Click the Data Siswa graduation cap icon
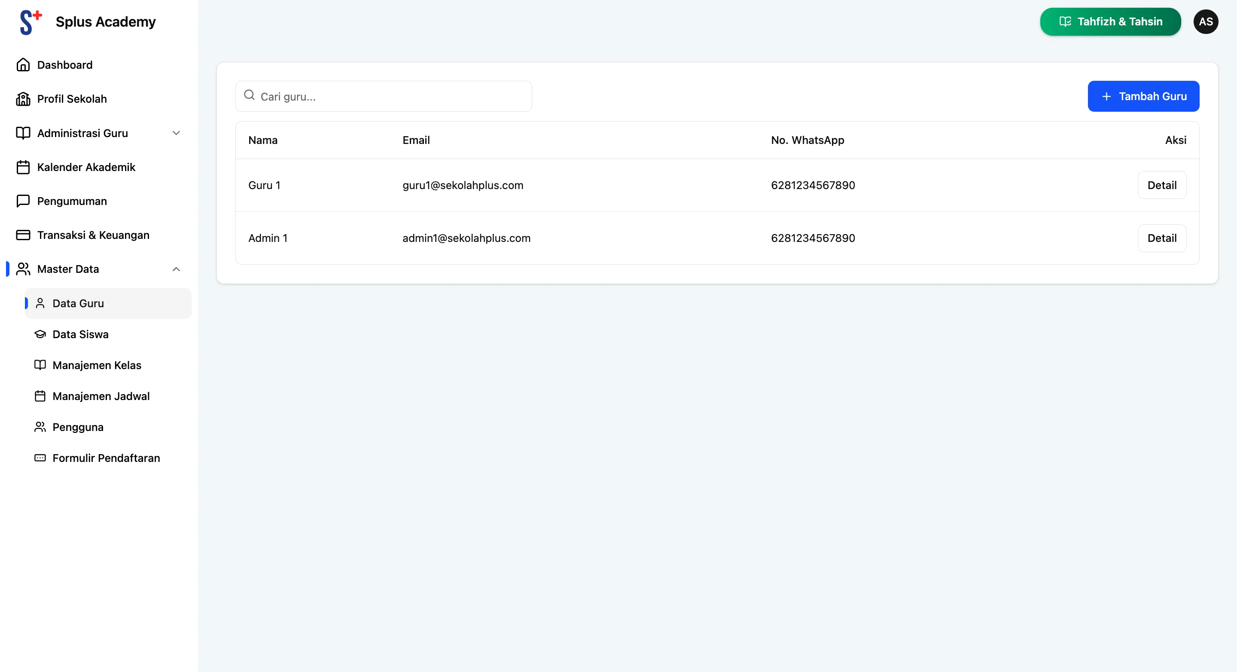 [x=40, y=334]
